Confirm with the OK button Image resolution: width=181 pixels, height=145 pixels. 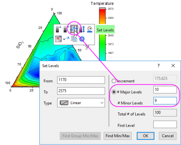point(146,136)
